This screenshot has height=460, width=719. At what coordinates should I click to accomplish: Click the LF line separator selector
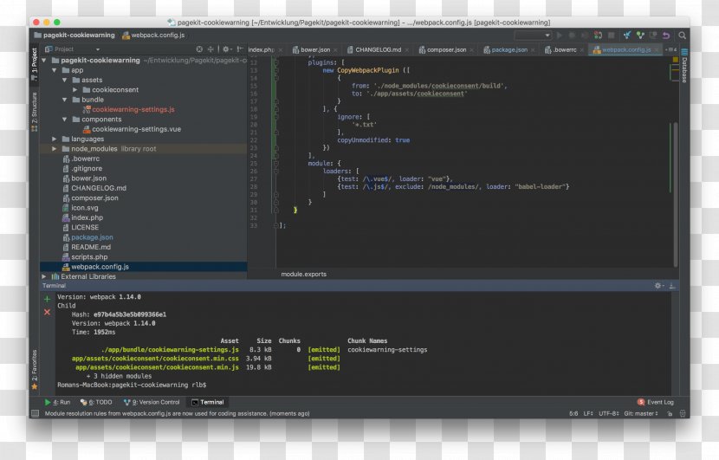tap(588, 414)
